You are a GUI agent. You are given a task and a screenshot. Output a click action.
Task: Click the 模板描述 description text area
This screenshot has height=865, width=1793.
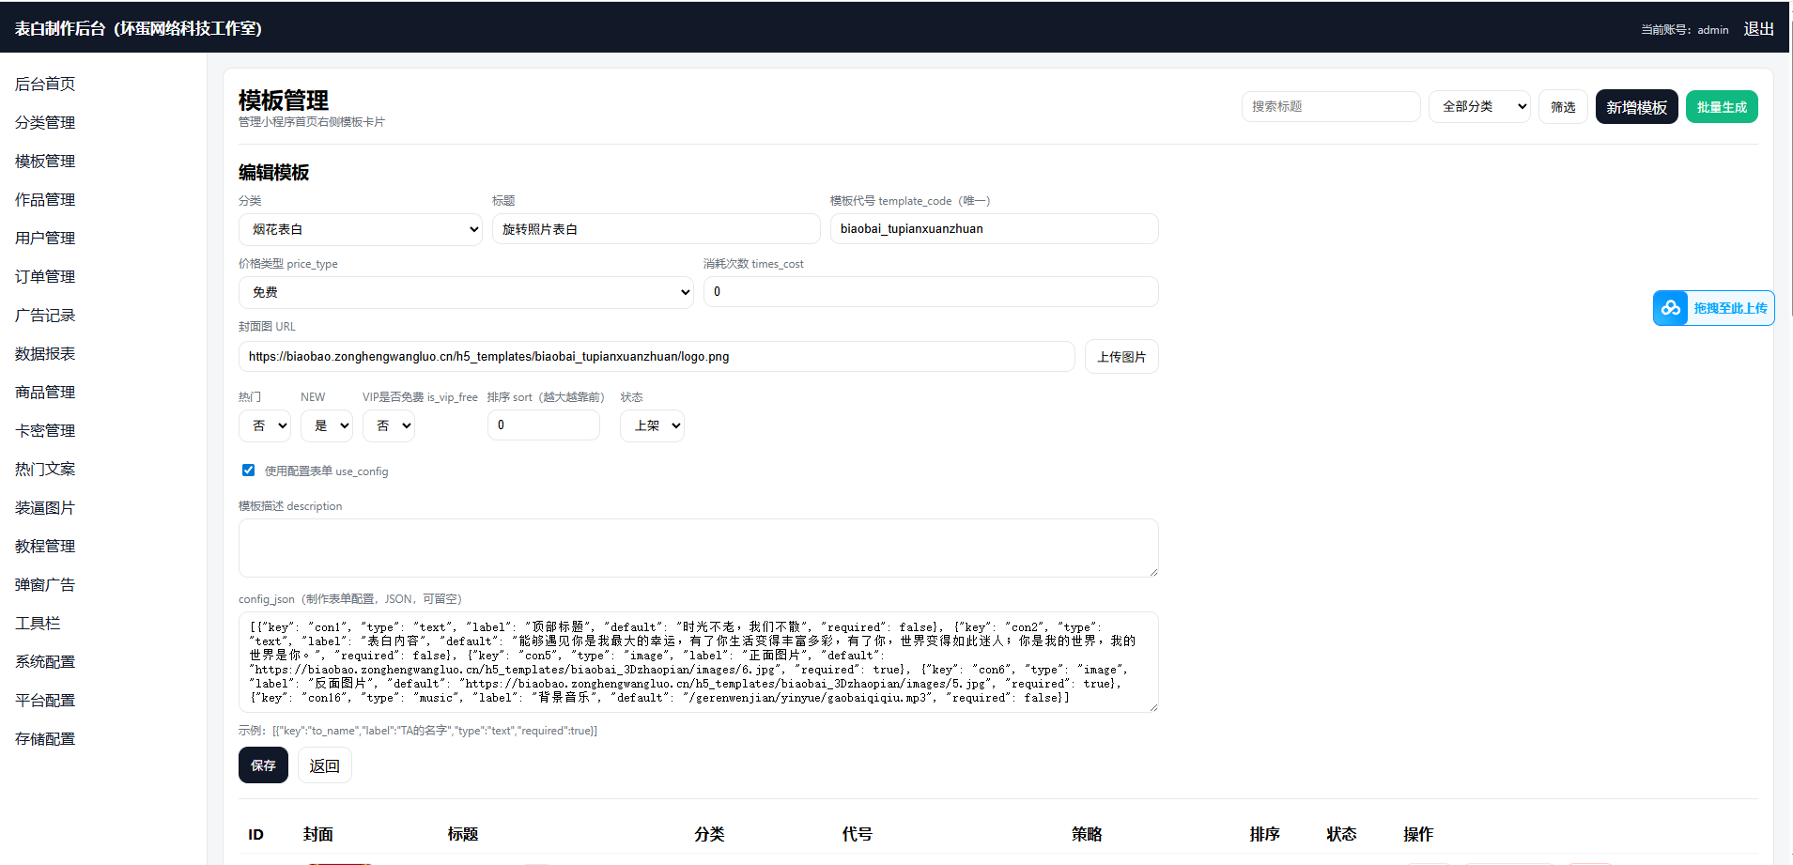(698, 548)
